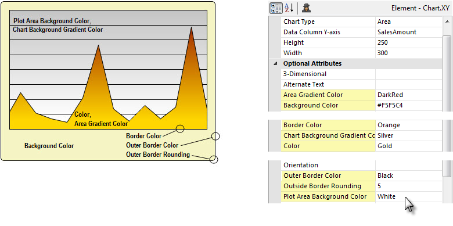Click the Element - Chart.XY title

[420, 8]
